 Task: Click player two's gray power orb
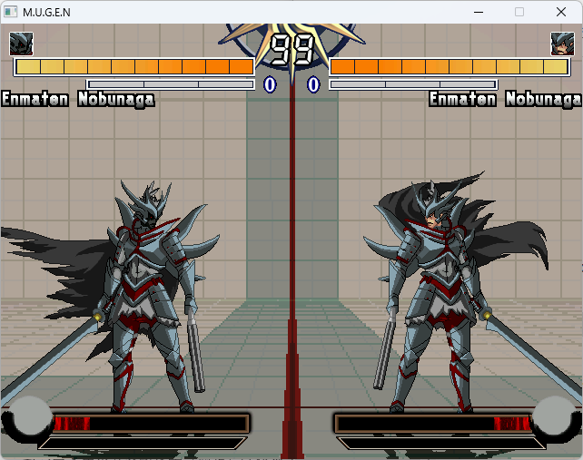554,416
